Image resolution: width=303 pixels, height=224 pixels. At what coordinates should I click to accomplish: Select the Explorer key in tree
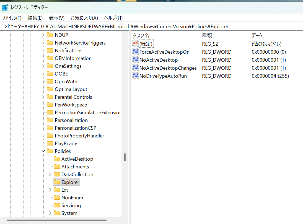coord(66,182)
